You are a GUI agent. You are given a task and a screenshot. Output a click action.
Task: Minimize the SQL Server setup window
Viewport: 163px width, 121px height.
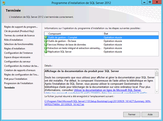(x=144, y=2)
